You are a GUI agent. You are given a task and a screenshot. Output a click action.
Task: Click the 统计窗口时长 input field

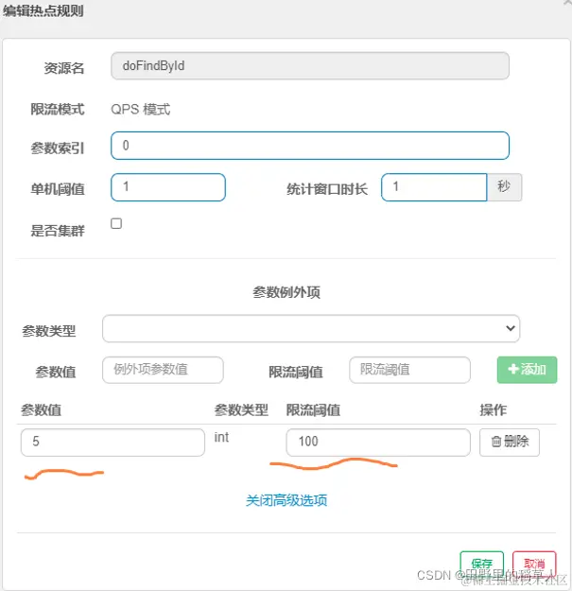pyautogui.click(x=434, y=187)
